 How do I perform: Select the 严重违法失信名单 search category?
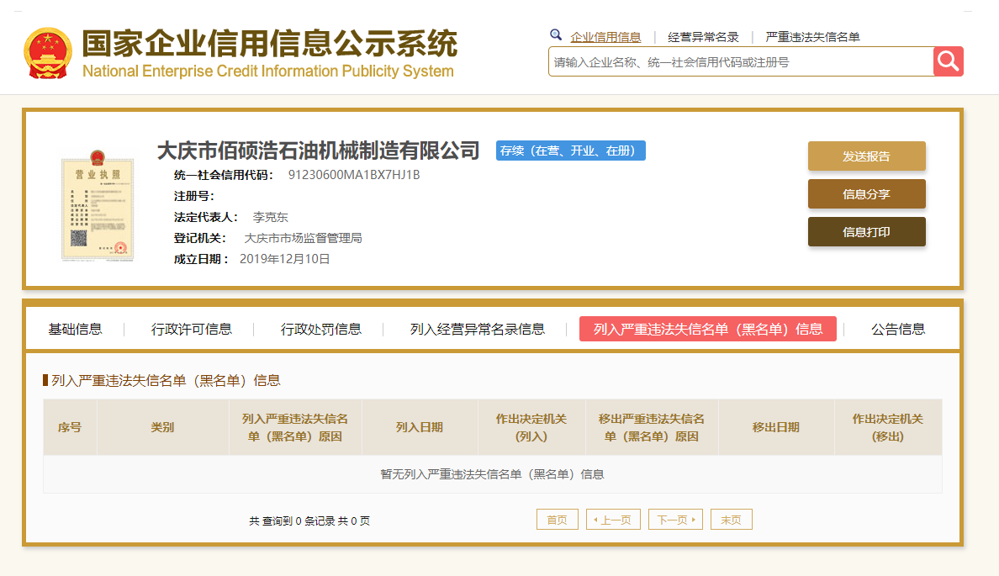(x=812, y=37)
